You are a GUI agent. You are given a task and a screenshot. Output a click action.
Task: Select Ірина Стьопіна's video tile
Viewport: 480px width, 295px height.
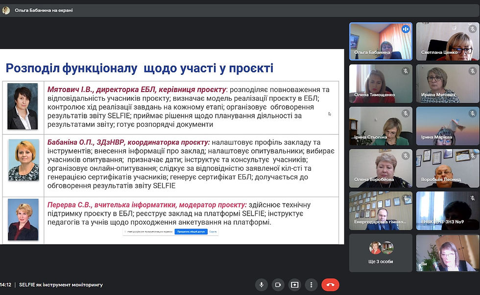381,126
